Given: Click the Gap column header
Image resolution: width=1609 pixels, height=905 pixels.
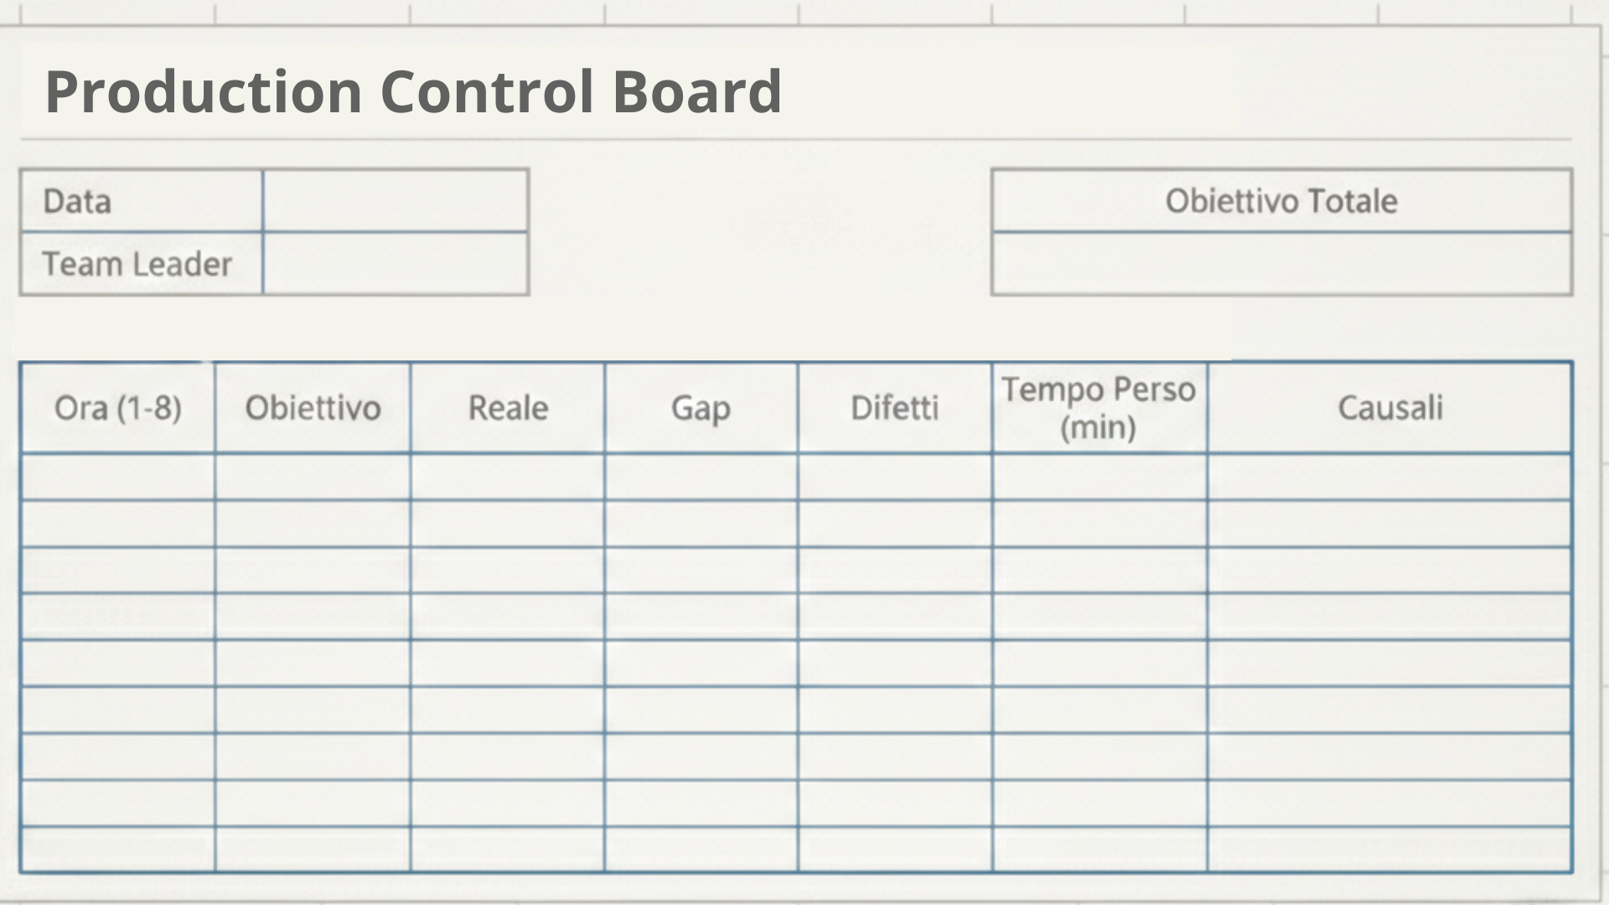Looking at the screenshot, I should tap(701, 408).
